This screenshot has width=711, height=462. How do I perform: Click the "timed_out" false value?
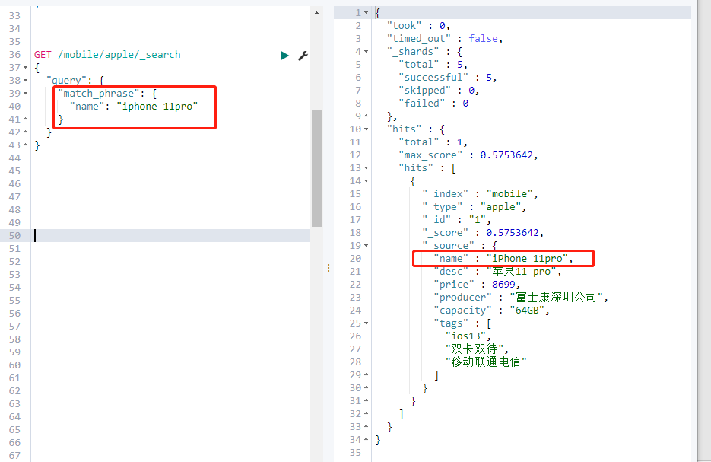(x=483, y=39)
